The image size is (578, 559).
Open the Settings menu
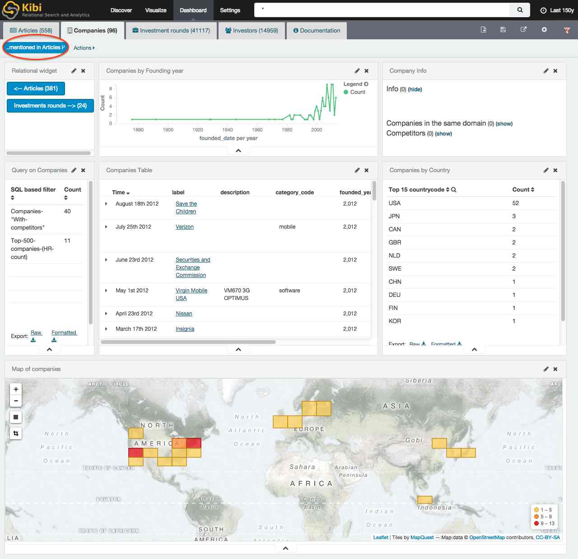point(230,10)
